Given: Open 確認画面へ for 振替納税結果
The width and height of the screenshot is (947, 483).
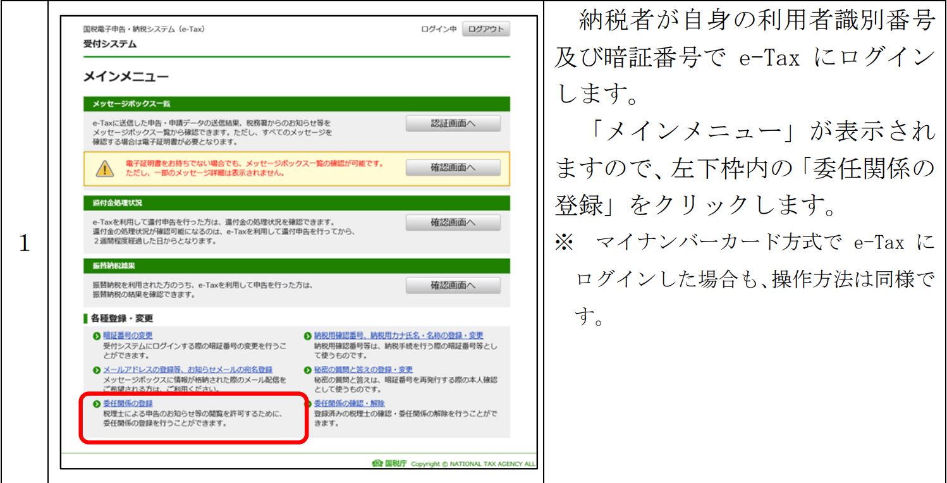Looking at the screenshot, I should tap(452, 286).
